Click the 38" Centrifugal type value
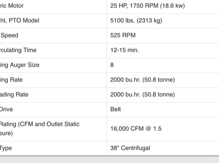 click(130, 148)
